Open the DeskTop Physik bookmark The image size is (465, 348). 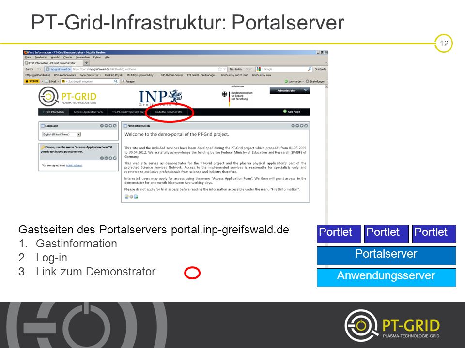113,75
